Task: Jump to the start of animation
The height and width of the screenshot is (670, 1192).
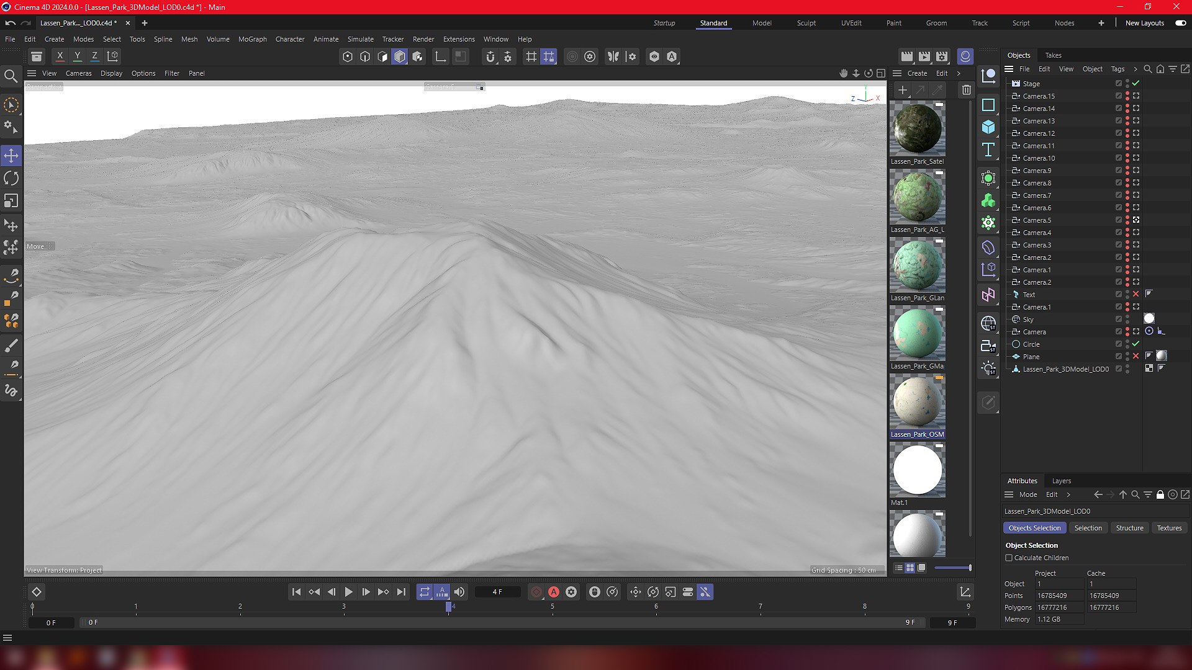Action: coord(296,592)
